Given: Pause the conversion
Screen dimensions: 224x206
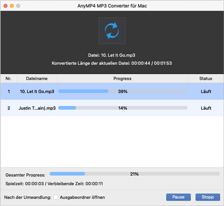Looking at the screenshot, I should 178,197.
